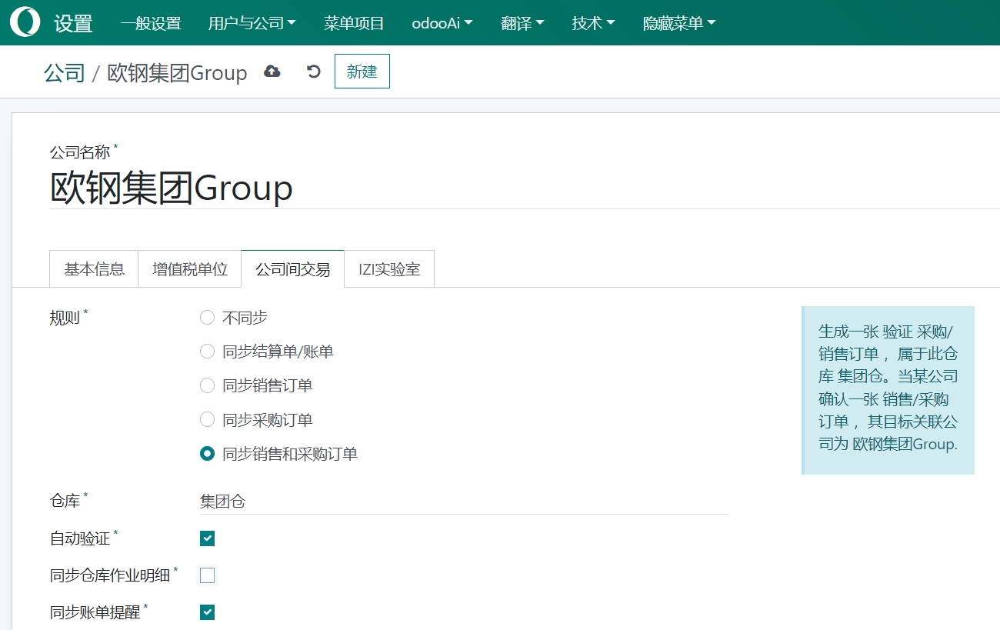The height and width of the screenshot is (630, 1000).
Task: Expand the 用户与公司 dropdown menu
Action: tap(252, 23)
